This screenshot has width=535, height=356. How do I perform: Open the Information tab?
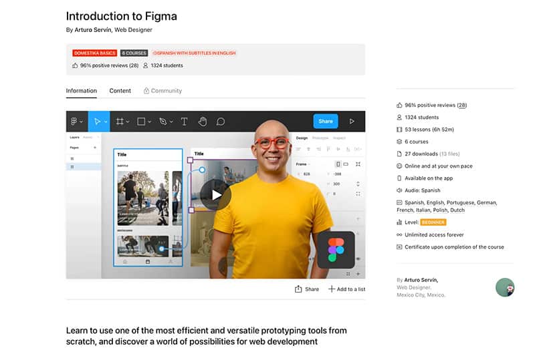(x=81, y=91)
